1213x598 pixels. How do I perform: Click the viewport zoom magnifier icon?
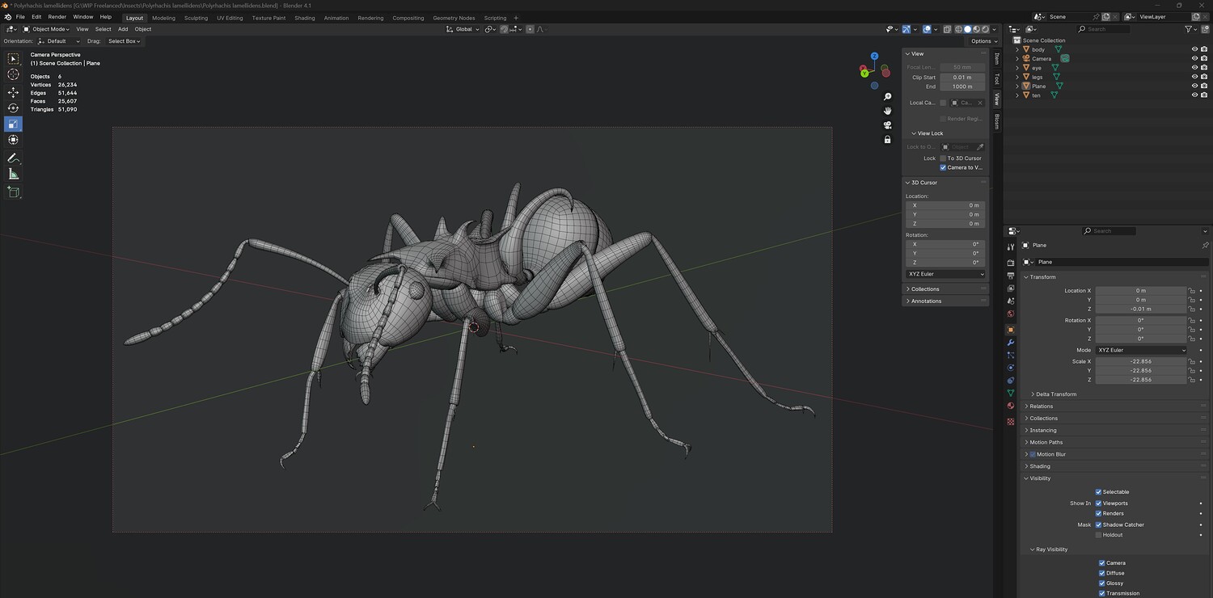coord(887,97)
